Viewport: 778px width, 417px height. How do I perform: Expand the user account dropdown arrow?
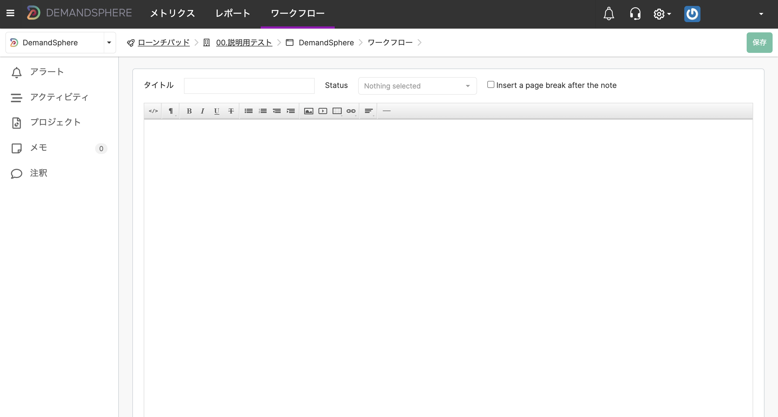761,14
